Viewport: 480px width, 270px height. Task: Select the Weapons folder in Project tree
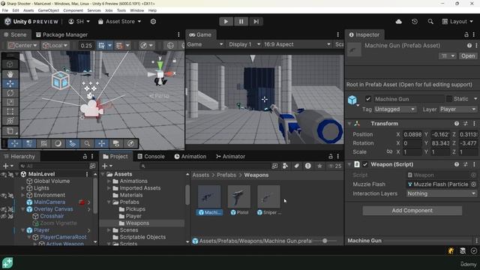[x=136, y=223]
